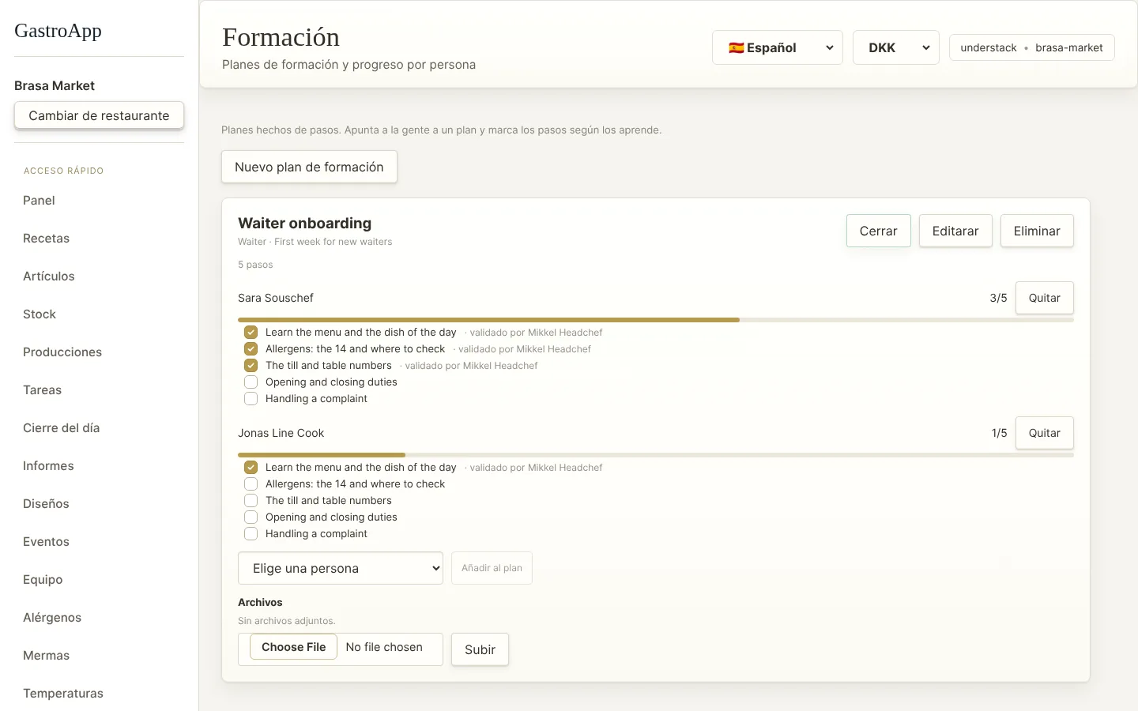
Task: Click 'Cambiar de restaurante' button
Action: point(99,115)
